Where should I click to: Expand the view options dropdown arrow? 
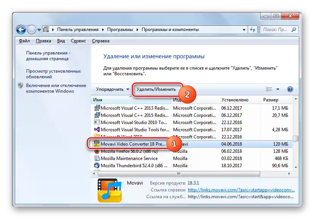click(278, 89)
